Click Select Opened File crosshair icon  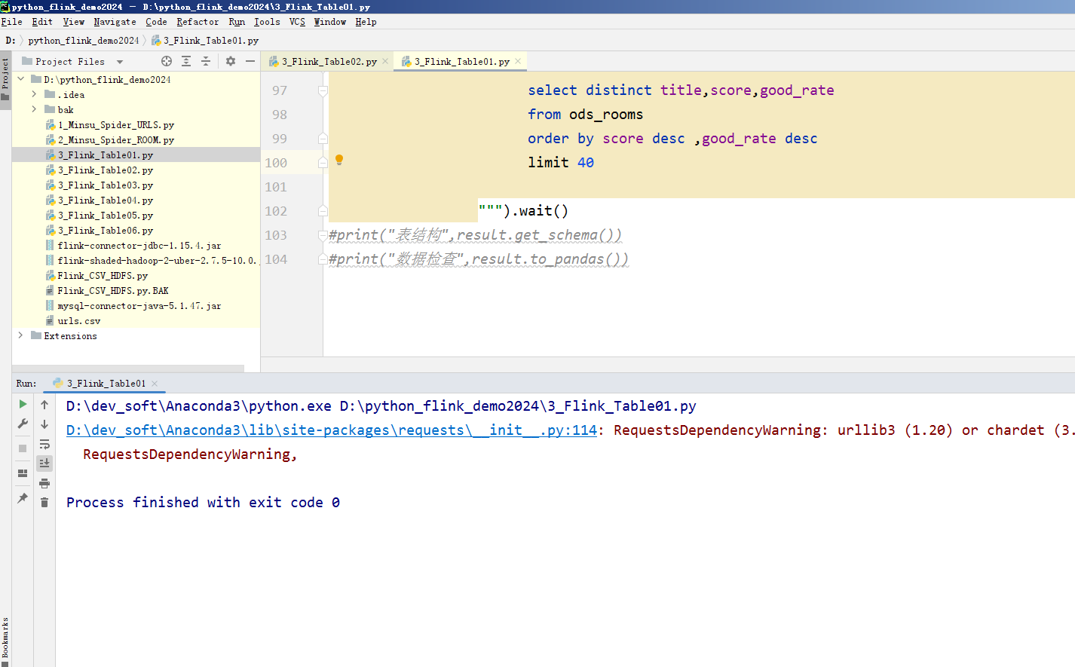[x=167, y=61]
